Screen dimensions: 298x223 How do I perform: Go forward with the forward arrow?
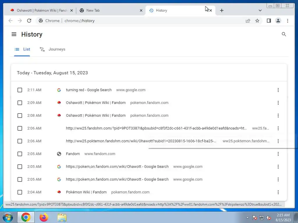[20, 21]
